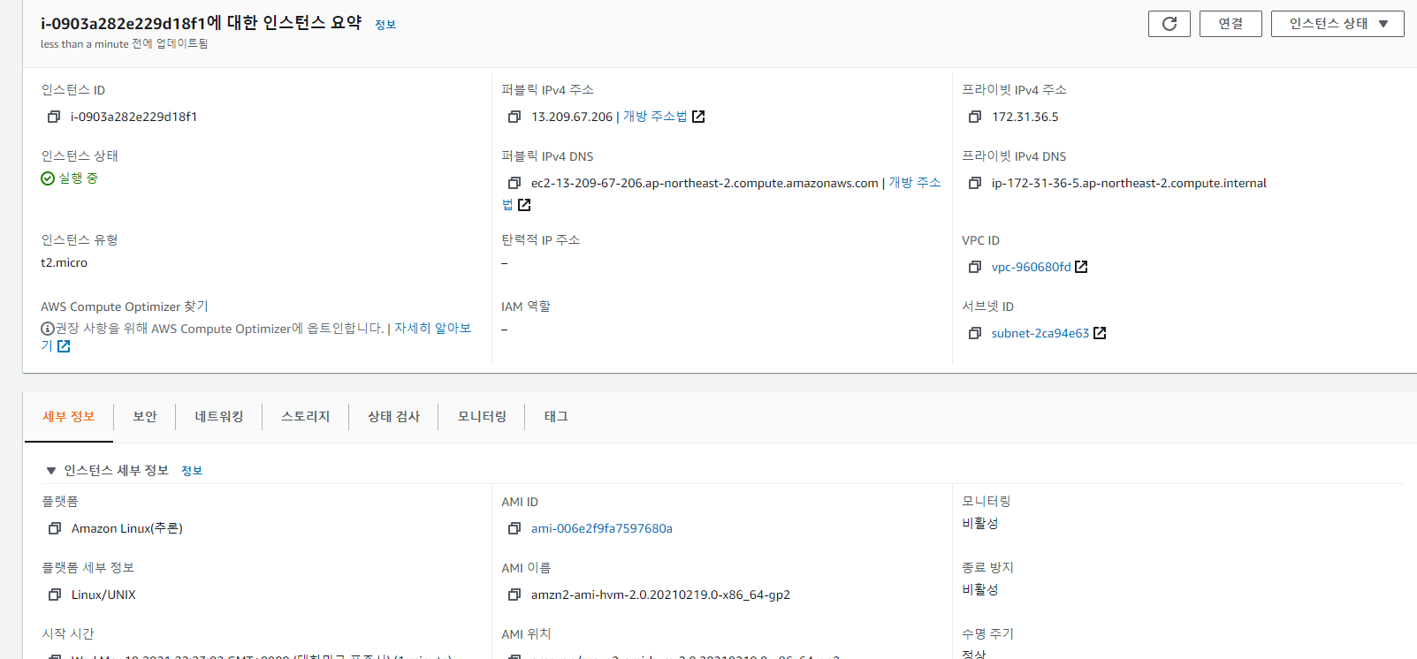
Task: Copy the instance ID i-0903a282e229d18f1
Action: tap(54, 117)
